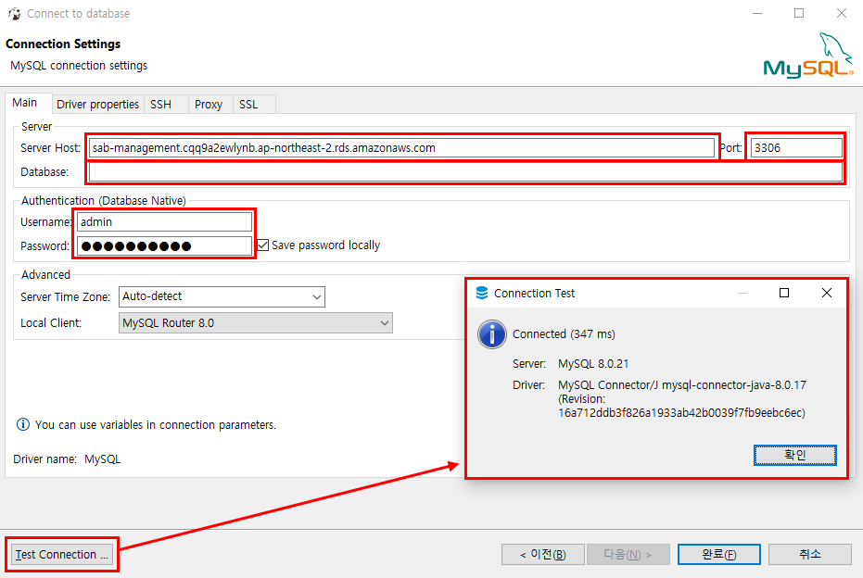Click the 'Connection Settings' heading
Screen dimensions: 863x578
tap(63, 44)
